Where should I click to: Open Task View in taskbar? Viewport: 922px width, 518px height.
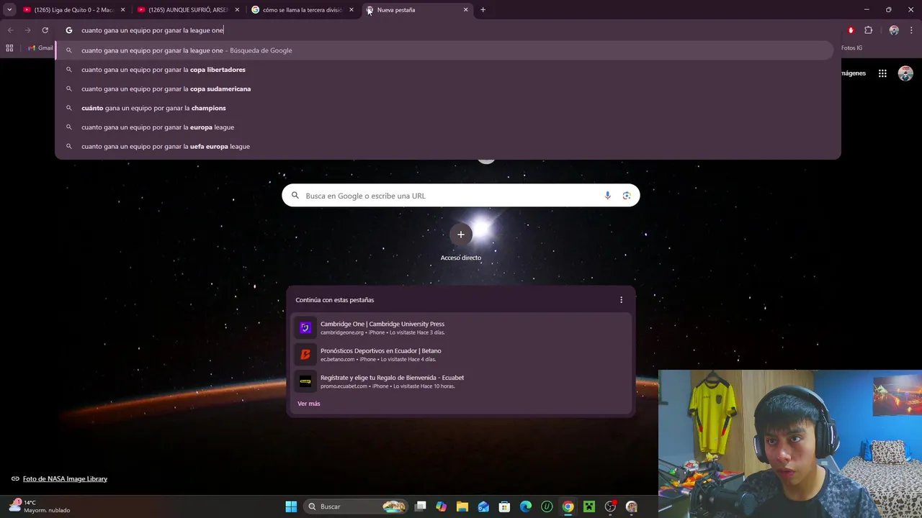tap(421, 506)
